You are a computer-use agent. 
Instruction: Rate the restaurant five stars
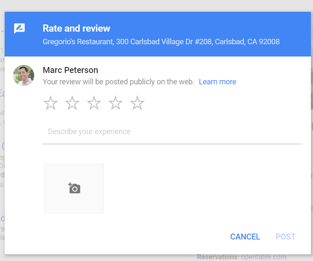(x=137, y=103)
